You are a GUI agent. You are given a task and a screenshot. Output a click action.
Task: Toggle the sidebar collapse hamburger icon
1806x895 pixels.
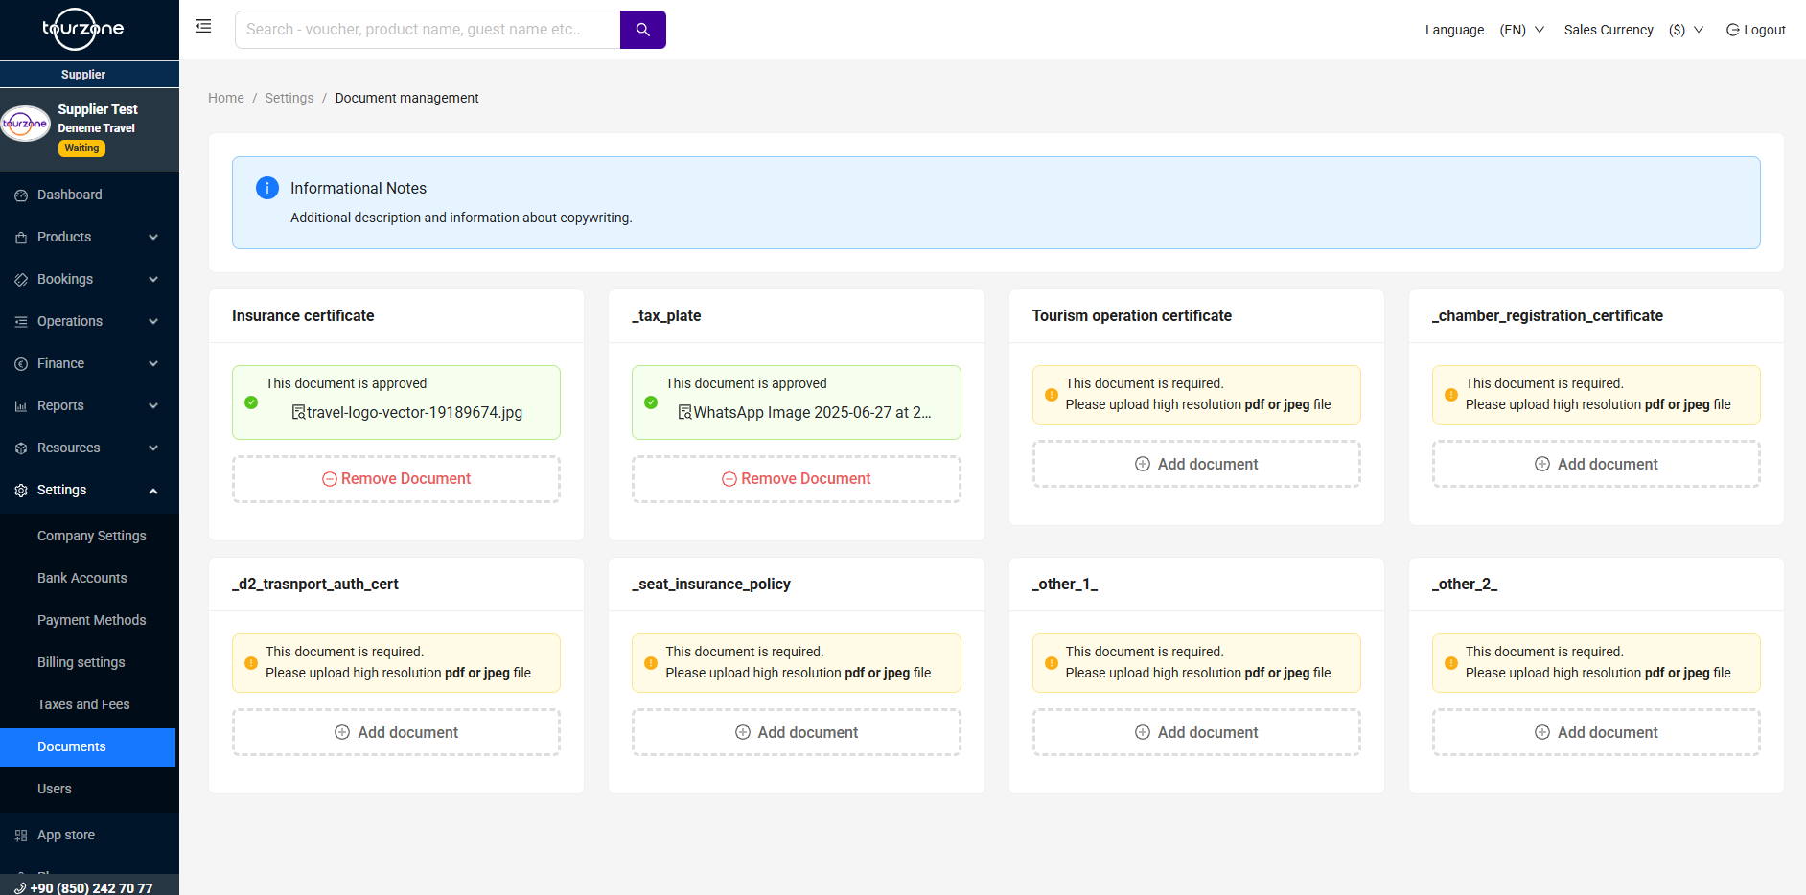pyautogui.click(x=203, y=27)
